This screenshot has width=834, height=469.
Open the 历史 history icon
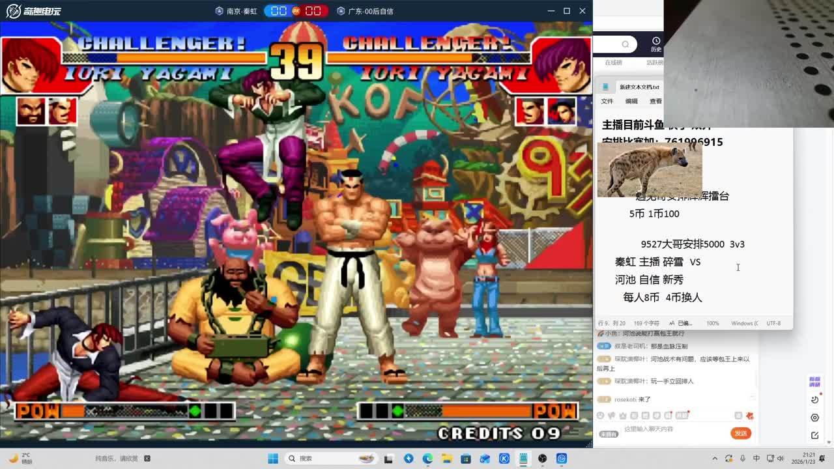655,44
